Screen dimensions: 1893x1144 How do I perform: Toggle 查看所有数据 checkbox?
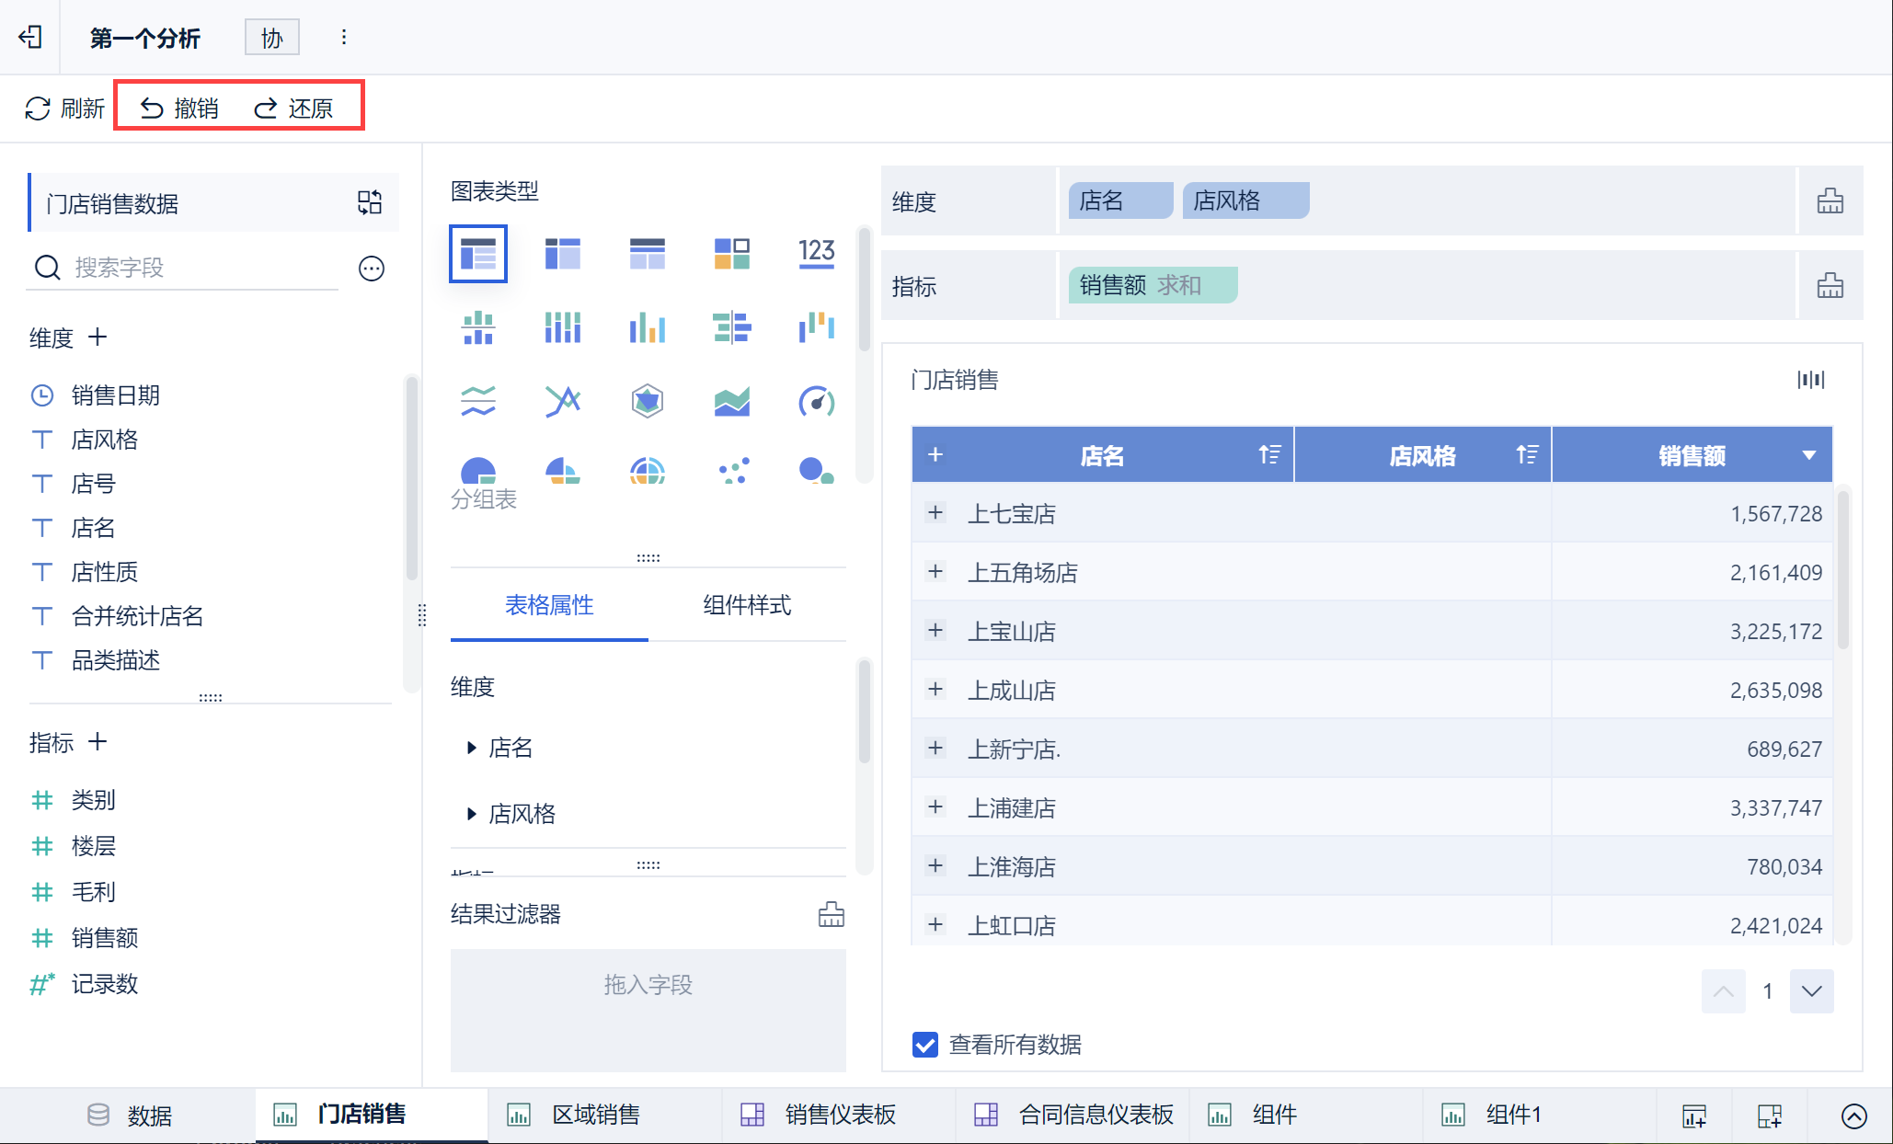point(924,1045)
